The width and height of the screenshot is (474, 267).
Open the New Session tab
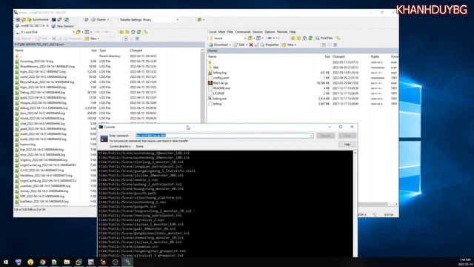(62, 26)
